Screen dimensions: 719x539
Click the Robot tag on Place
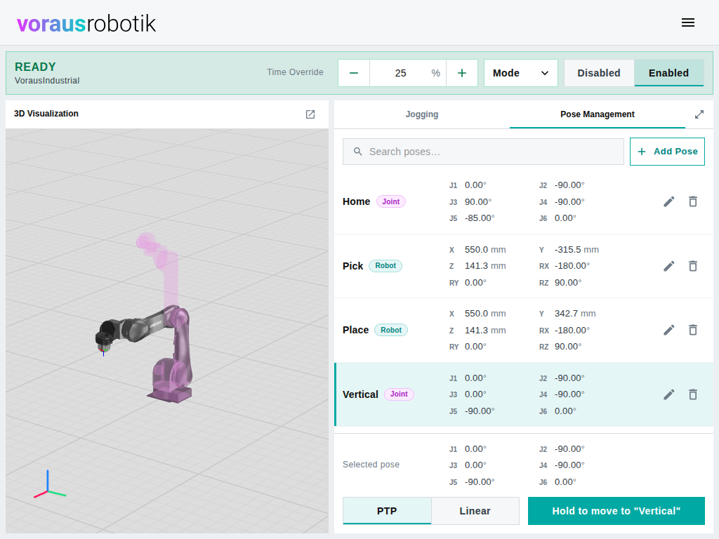[x=390, y=330]
